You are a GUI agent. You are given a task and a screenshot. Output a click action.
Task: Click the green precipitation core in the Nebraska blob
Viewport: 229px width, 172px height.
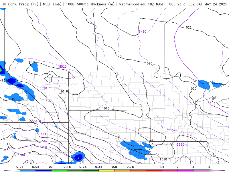click(x=78, y=158)
